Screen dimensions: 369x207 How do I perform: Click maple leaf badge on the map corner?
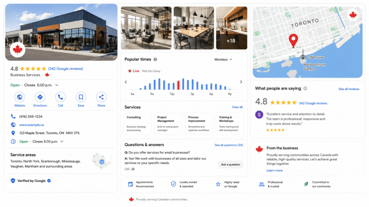point(353,15)
